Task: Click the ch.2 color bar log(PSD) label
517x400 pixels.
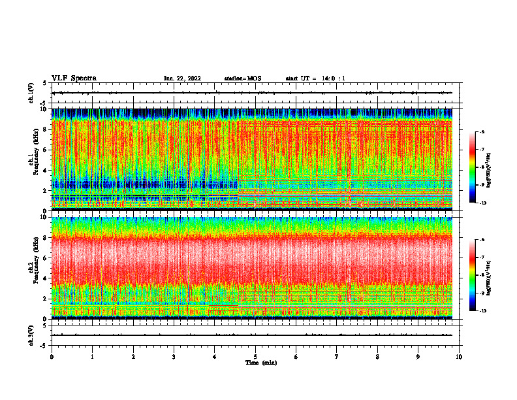Action: (489, 278)
